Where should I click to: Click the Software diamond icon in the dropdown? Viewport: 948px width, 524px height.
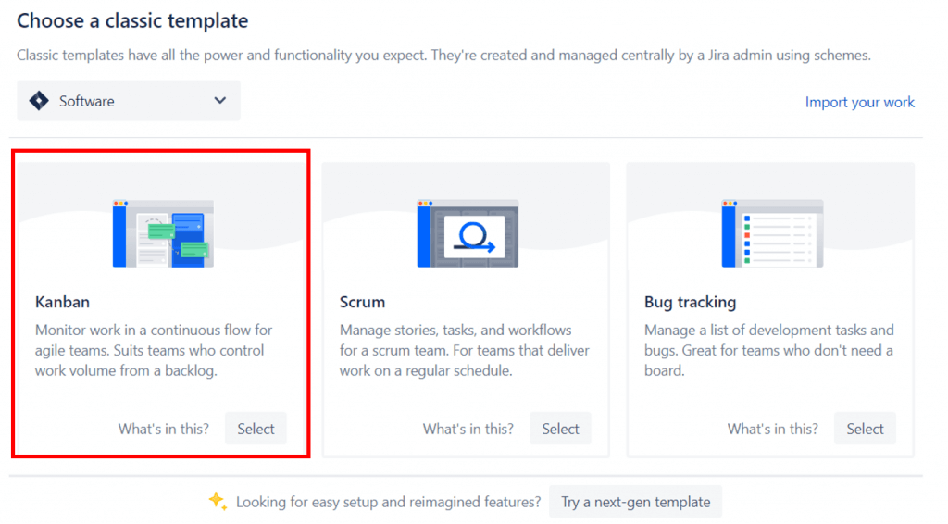point(39,101)
